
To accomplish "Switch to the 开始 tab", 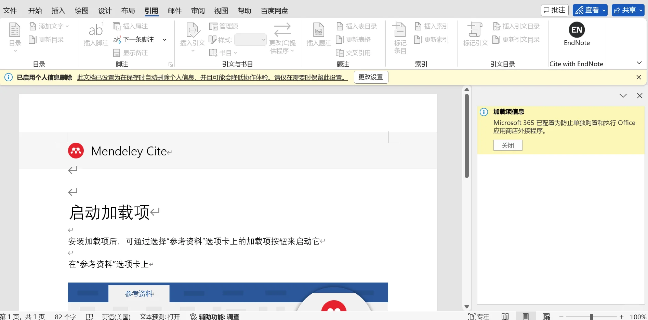I will (x=35, y=11).
